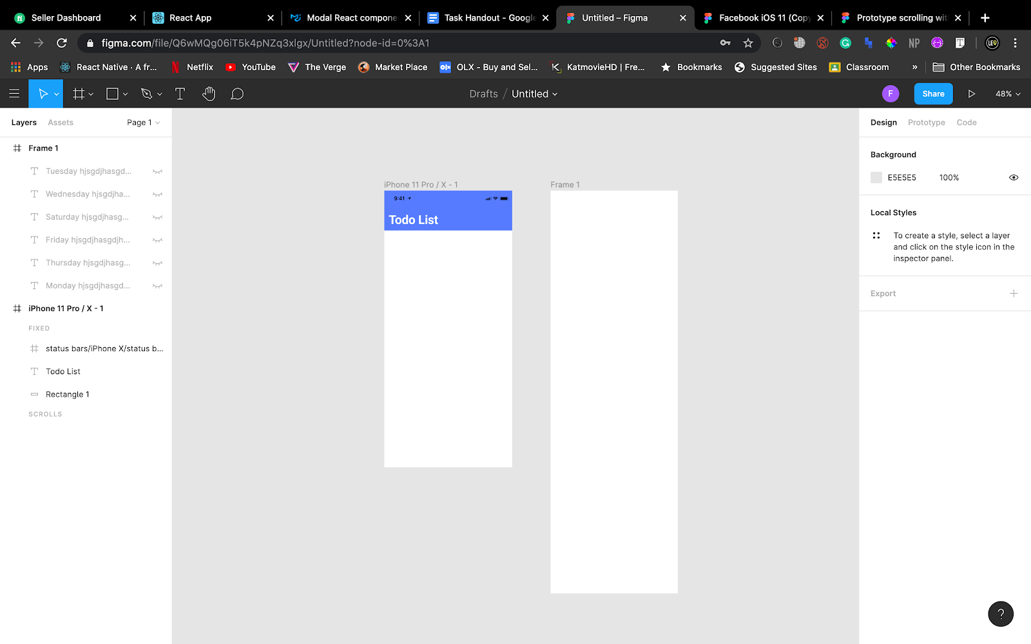Select the Pen tool
The image size is (1031, 644).
(x=146, y=94)
